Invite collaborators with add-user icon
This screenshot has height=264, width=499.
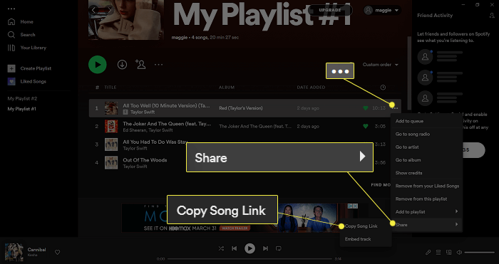coord(140,64)
